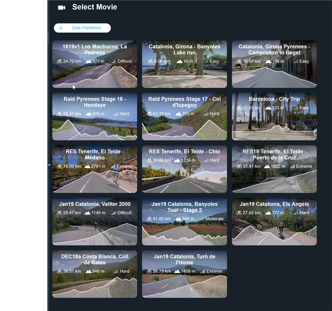This screenshot has width=332, height=311.
Task: Click the difficulty bars icon next to Difficult on Los Machucos
Action: click(114, 61)
